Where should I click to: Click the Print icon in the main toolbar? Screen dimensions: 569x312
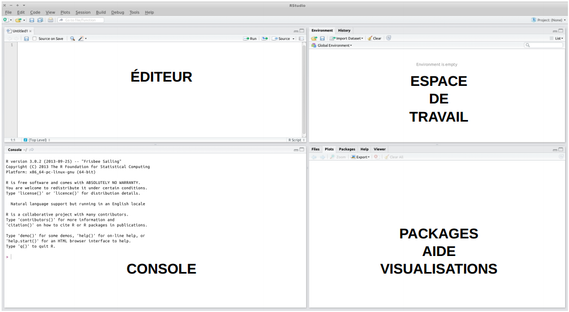coord(50,20)
